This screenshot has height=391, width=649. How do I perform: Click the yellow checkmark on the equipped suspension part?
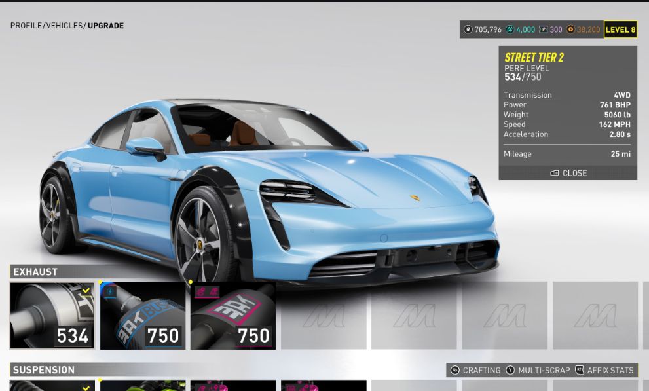(86, 388)
